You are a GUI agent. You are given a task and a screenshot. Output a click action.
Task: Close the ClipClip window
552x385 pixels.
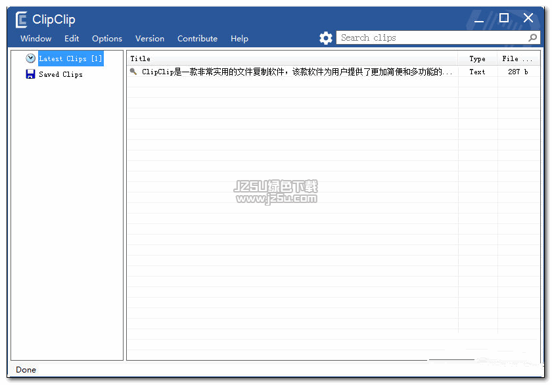click(x=528, y=18)
